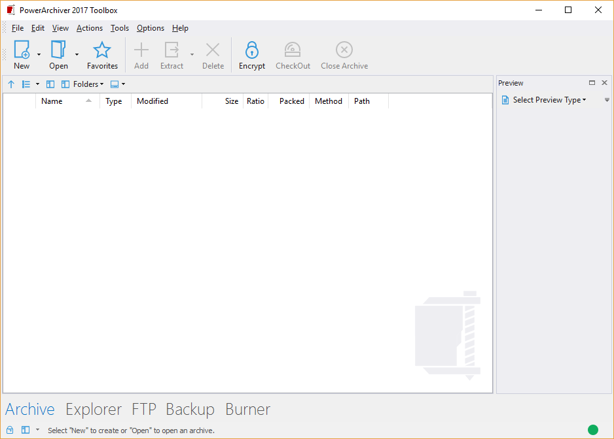Close the Preview panel
Viewport: 614px width, 439px height.
point(604,82)
